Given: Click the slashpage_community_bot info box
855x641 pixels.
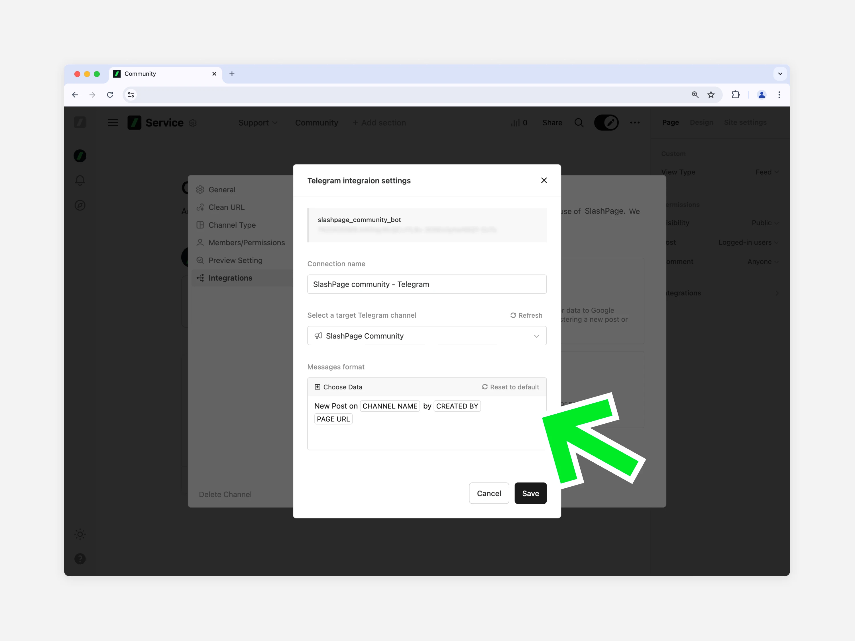Looking at the screenshot, I should [427, 225].
